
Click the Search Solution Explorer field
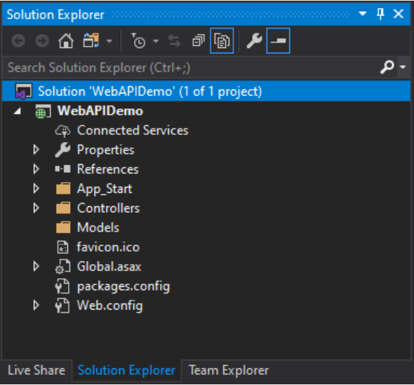[187, 67]
